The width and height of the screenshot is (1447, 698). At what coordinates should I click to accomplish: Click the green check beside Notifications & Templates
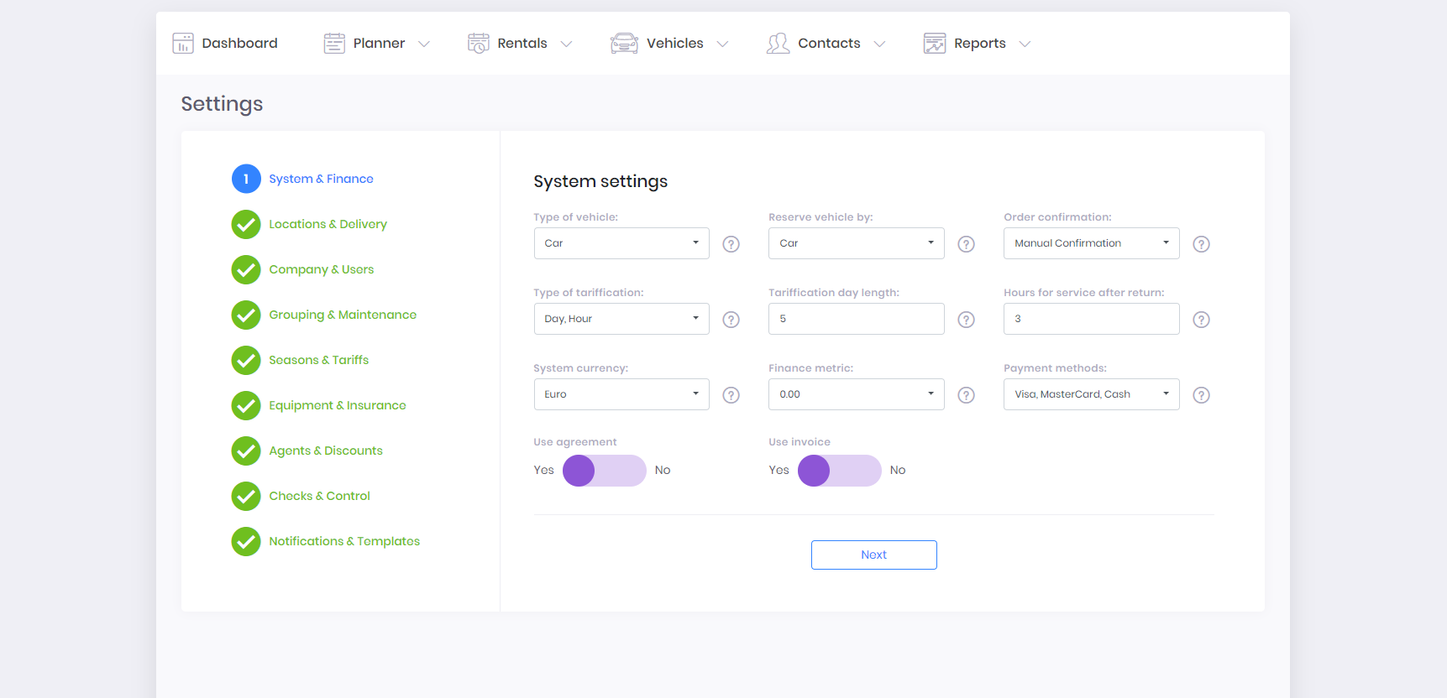tap(246, 541)
